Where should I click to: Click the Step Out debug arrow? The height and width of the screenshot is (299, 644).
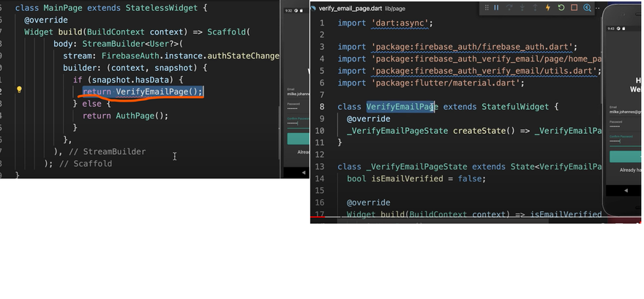tap(534, 8)
